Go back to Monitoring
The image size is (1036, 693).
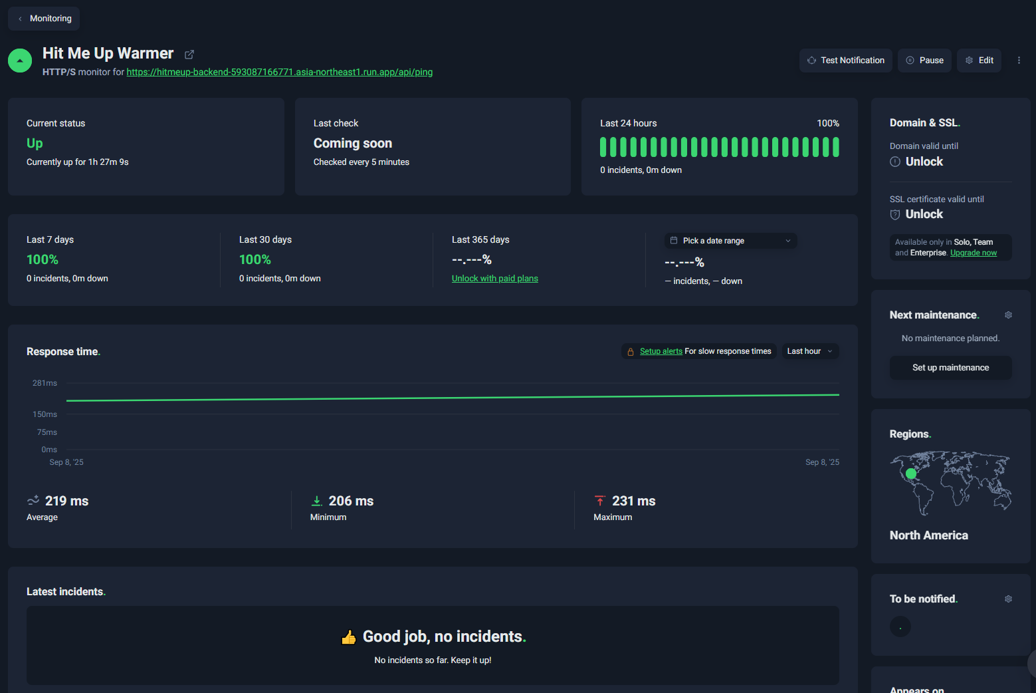click(44, 19)
